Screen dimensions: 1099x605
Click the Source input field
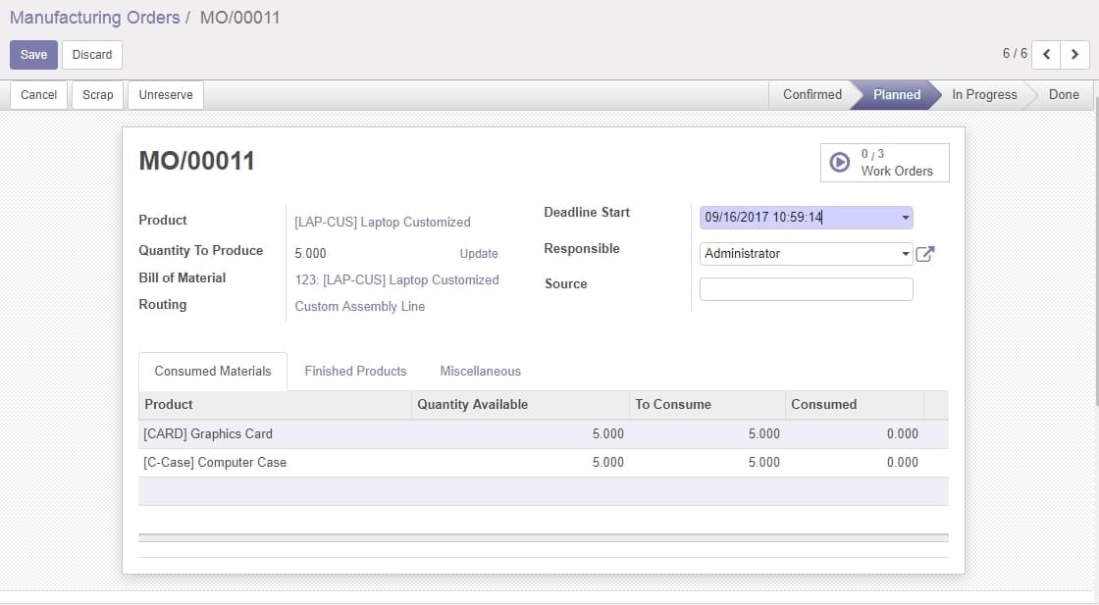point(806,289)
